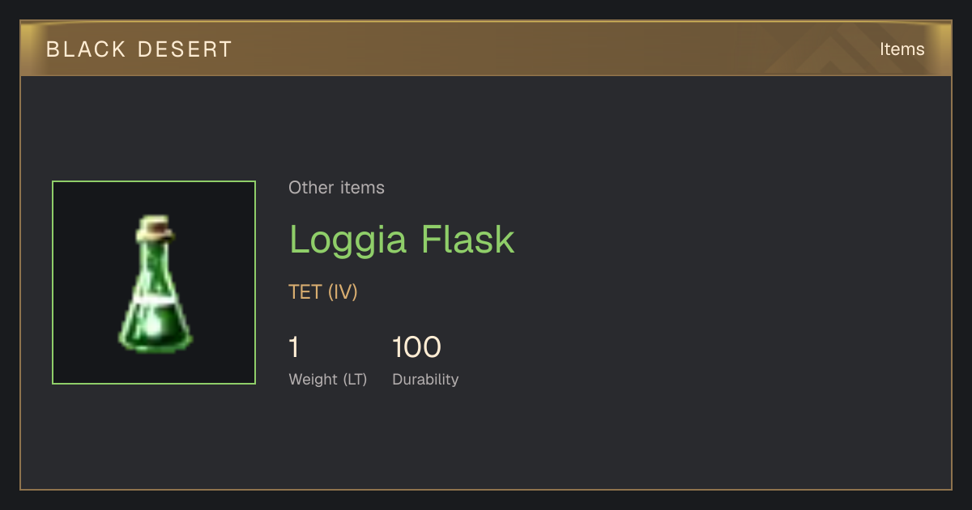Click the cork stopper on the flask icon
The image size is (972, 510).
click(x=155, y=227)
